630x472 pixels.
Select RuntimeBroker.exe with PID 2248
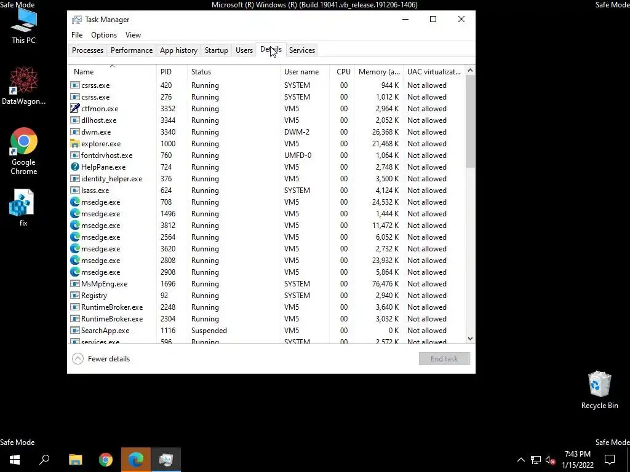267,307
